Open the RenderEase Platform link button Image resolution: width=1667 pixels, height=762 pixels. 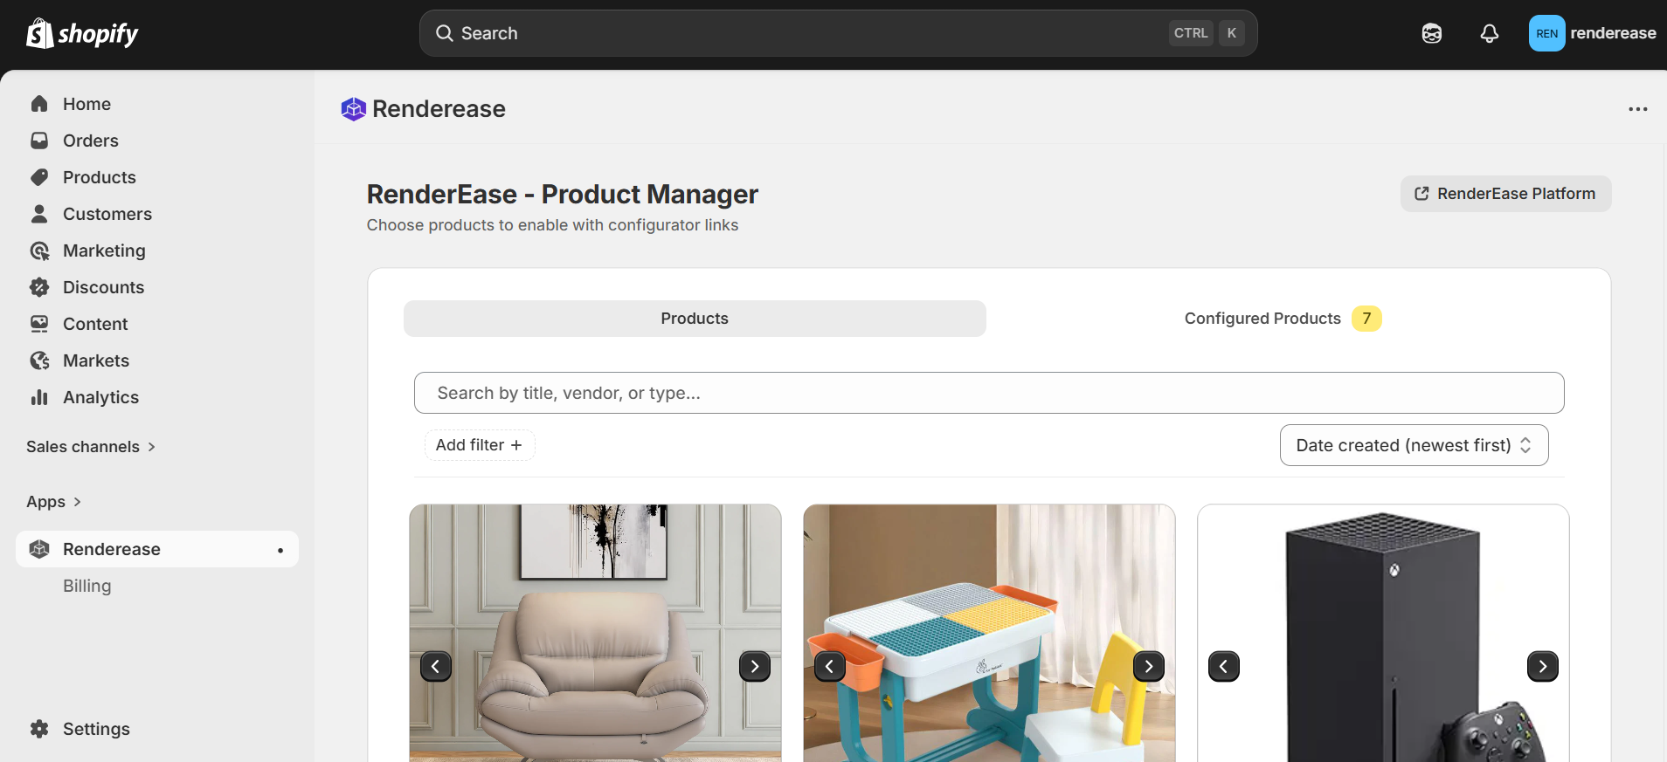point(1505,194)
